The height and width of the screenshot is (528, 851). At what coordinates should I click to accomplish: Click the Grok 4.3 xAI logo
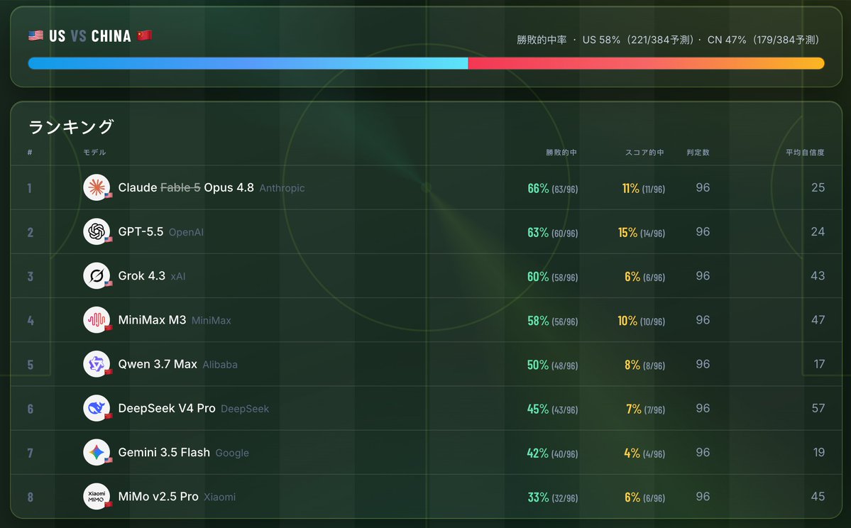[x=97, y=275]
